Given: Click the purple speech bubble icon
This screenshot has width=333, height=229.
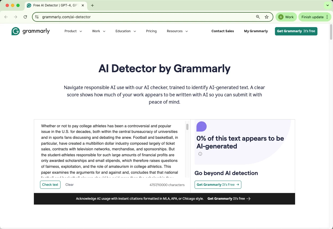Looking at the screenshot, I should [202, 126].
